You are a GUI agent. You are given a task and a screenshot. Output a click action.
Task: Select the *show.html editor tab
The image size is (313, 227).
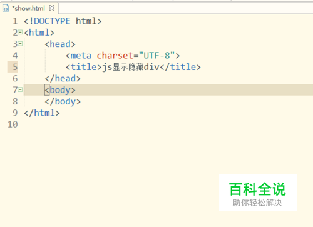[29, 8]
